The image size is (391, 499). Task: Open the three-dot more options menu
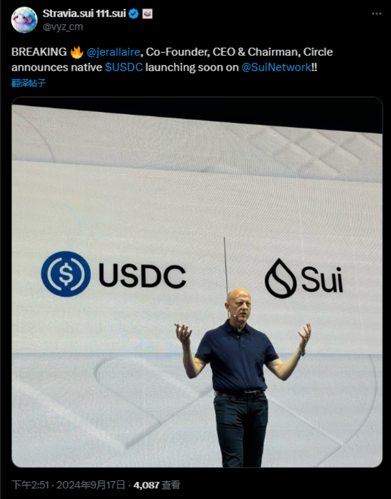tap(377, 14)
